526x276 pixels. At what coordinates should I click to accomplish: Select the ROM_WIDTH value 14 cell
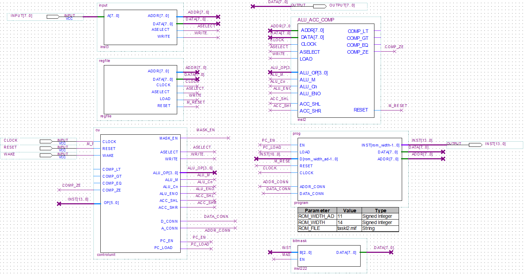349,222
